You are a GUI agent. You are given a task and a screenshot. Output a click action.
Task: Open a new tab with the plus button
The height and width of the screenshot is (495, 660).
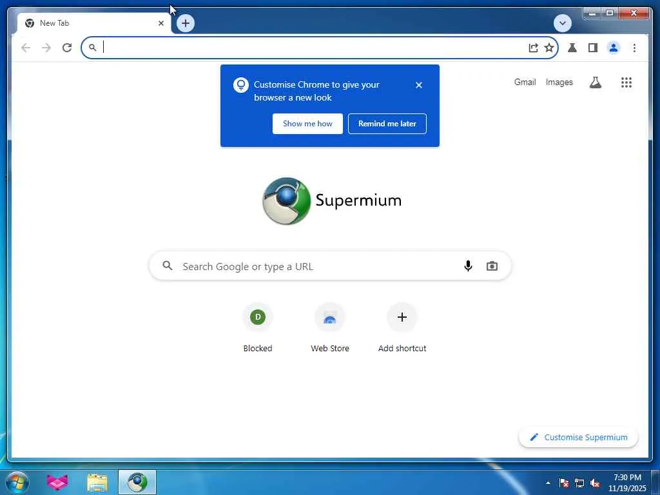(186, 23)
